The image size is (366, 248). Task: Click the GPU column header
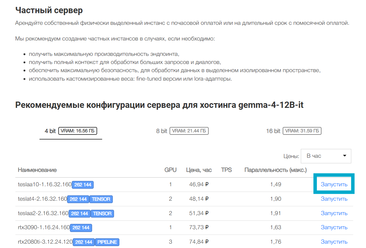170,170
